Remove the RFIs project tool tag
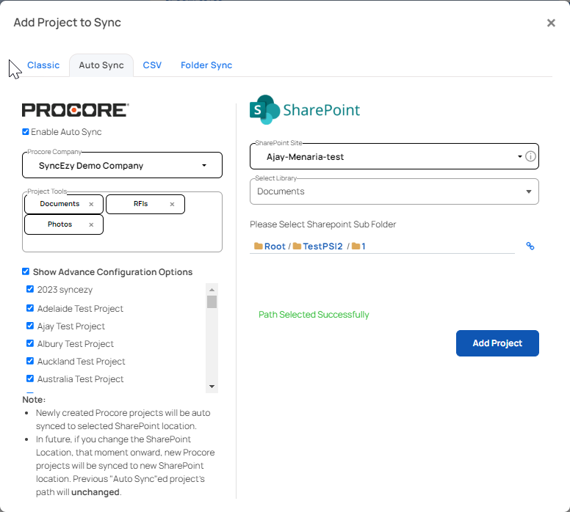Image resolution: width=570 pixels, height=512 pixels. [173, 204]
